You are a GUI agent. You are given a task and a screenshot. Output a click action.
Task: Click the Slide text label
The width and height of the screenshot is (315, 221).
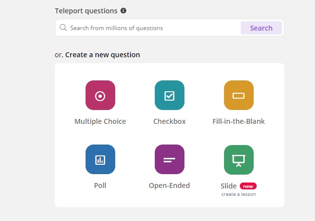point(228,186)
